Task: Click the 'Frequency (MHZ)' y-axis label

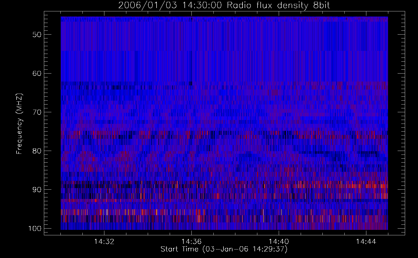Action: 19,124
